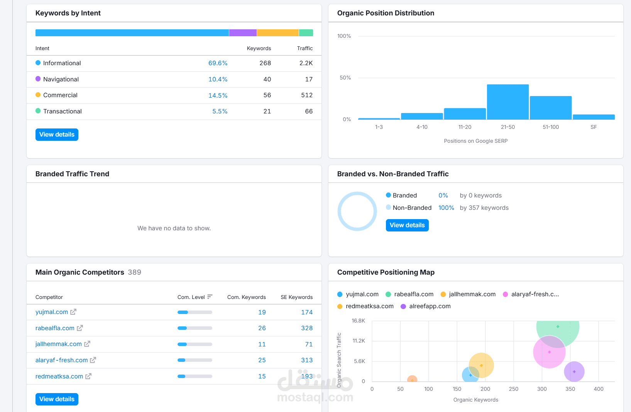Click Non-Branded 100% traffic link
This screenshot has height=412, width=631.
pos(446,208)
